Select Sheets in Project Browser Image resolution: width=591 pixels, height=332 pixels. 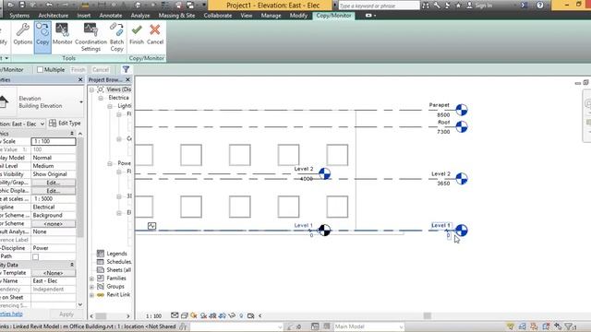tap(119, 270)
